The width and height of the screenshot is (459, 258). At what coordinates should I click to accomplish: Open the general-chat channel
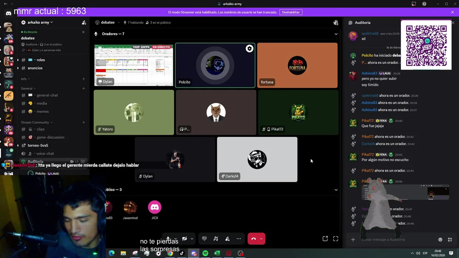pos(53,95)
